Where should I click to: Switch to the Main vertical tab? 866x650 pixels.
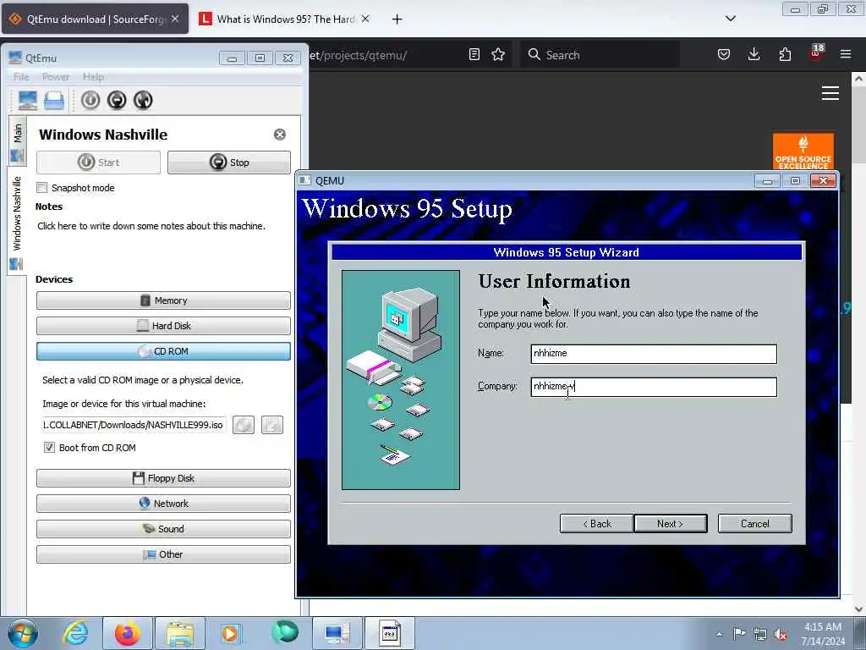(18, 141)
